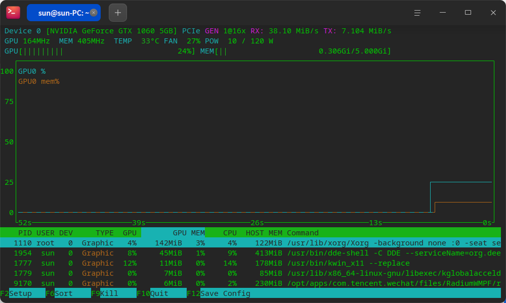
Task: Click the HOST MEM column header
Action: pyautogui.click(x=264, y=233)
